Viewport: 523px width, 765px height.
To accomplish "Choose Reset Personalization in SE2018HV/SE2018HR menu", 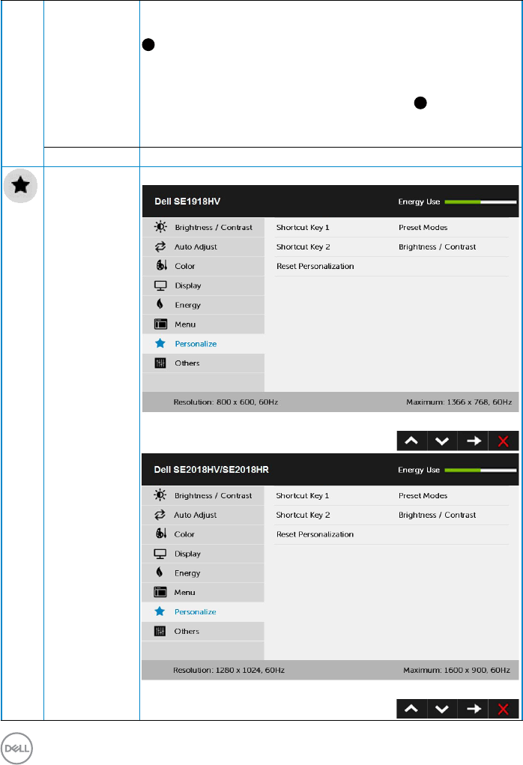I will point(315,534).
